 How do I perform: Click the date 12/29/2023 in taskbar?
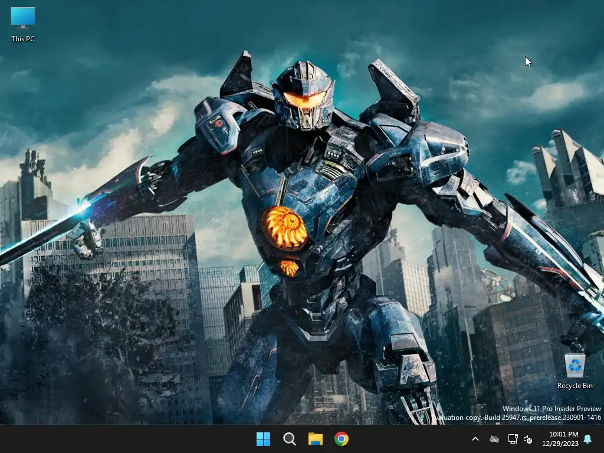tap(560, 444)
